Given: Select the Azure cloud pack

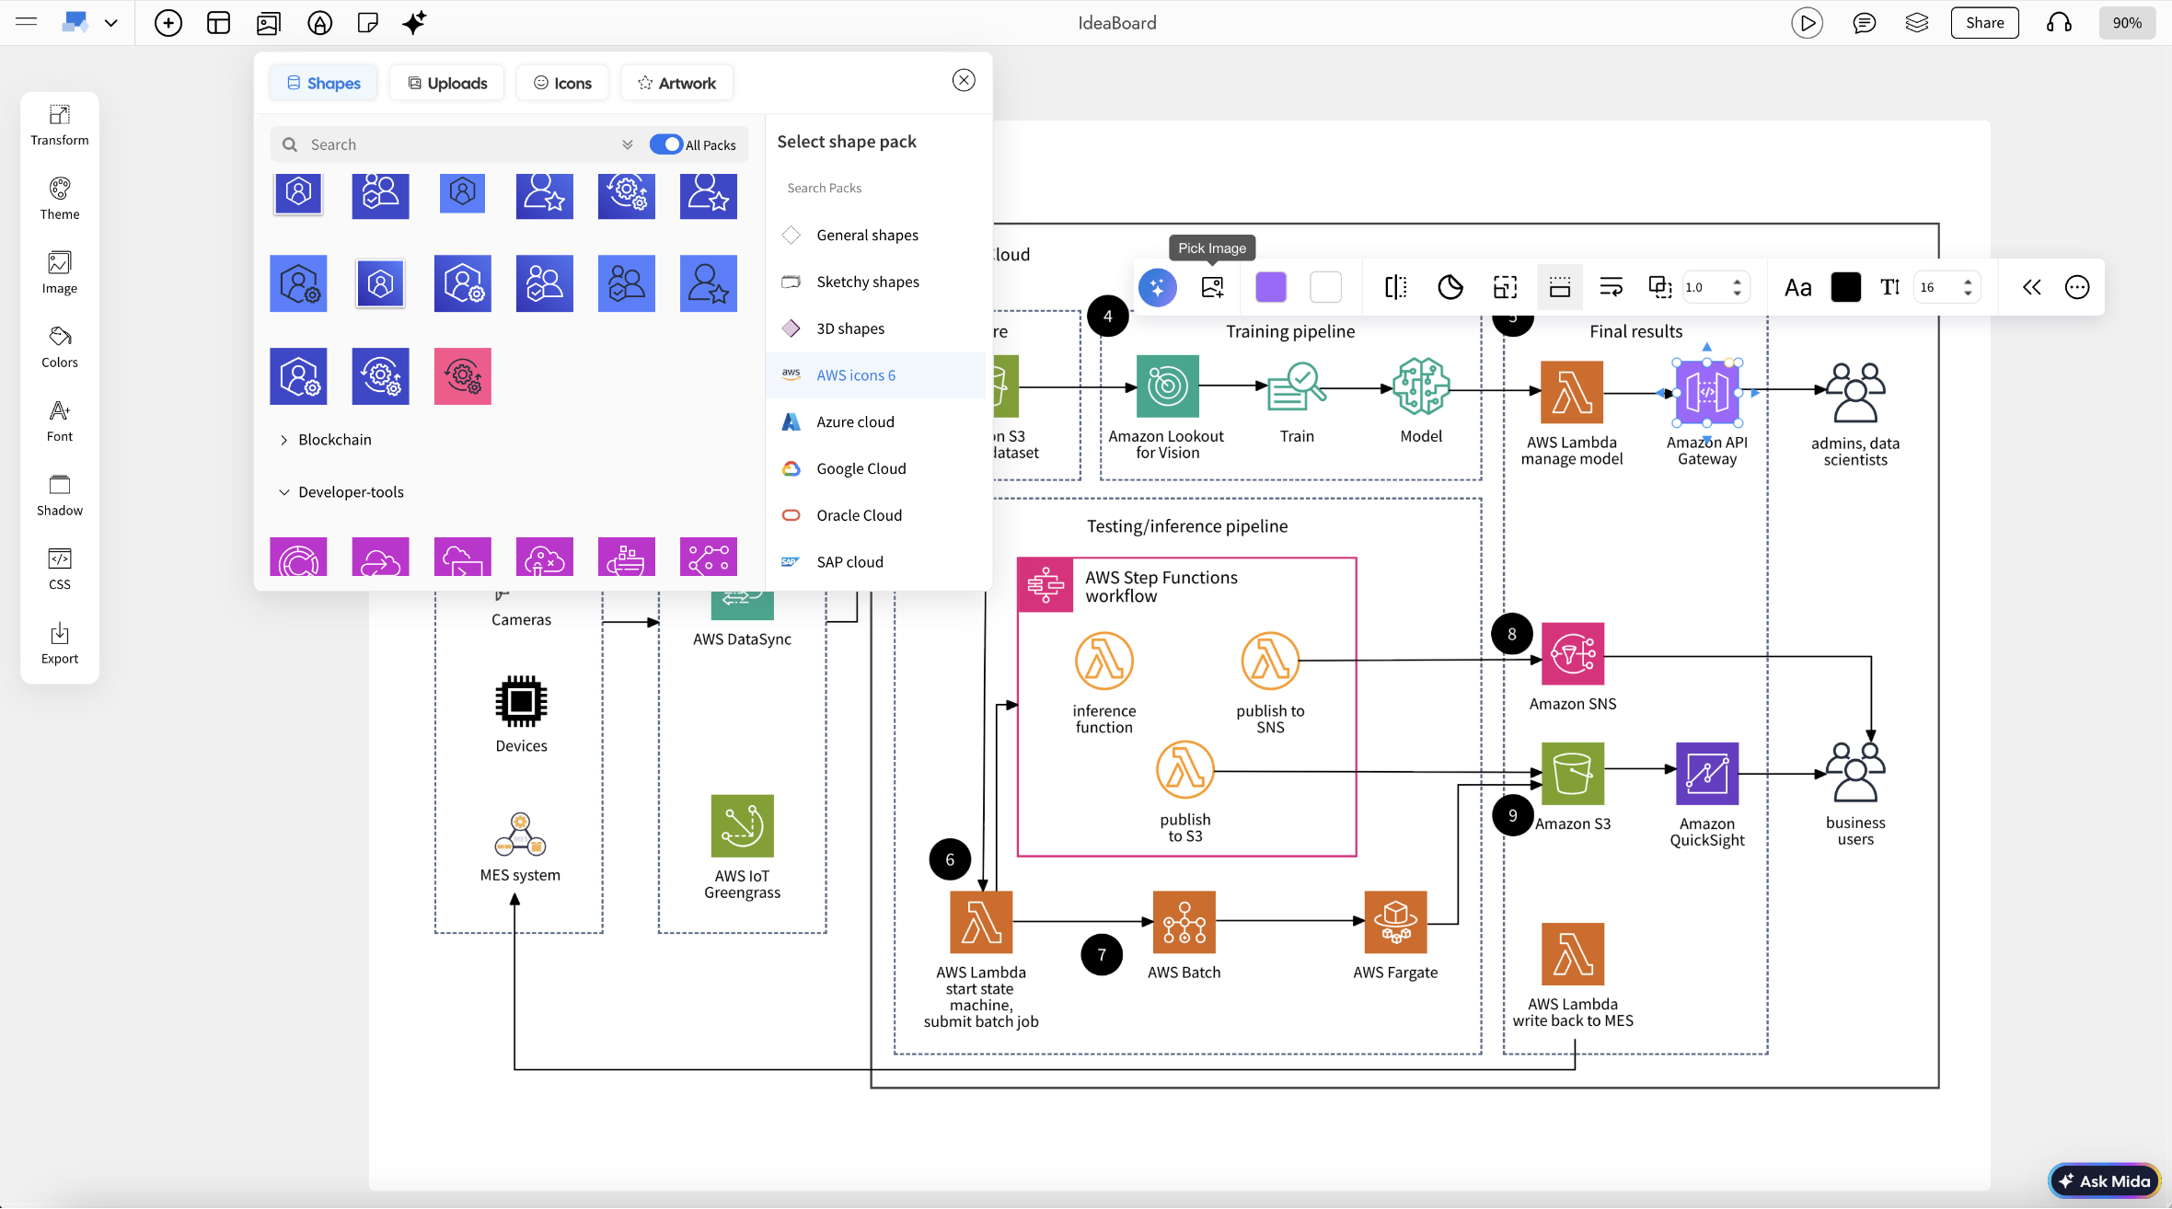Looking at the screenshot, I should tap(875, 421).
